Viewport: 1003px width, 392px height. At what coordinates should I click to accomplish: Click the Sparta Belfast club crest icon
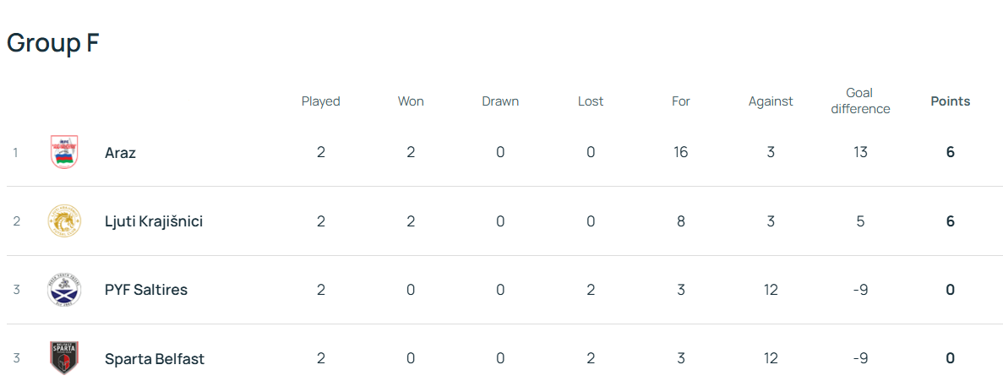click(64, 358)
